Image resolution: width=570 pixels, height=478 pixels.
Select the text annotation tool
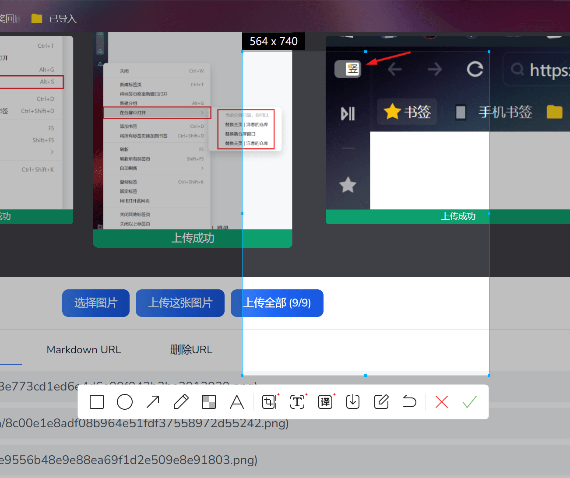(237, 402)
